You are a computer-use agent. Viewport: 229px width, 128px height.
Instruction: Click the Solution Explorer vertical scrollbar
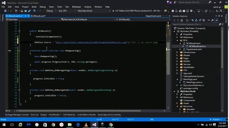coord(222,49)
